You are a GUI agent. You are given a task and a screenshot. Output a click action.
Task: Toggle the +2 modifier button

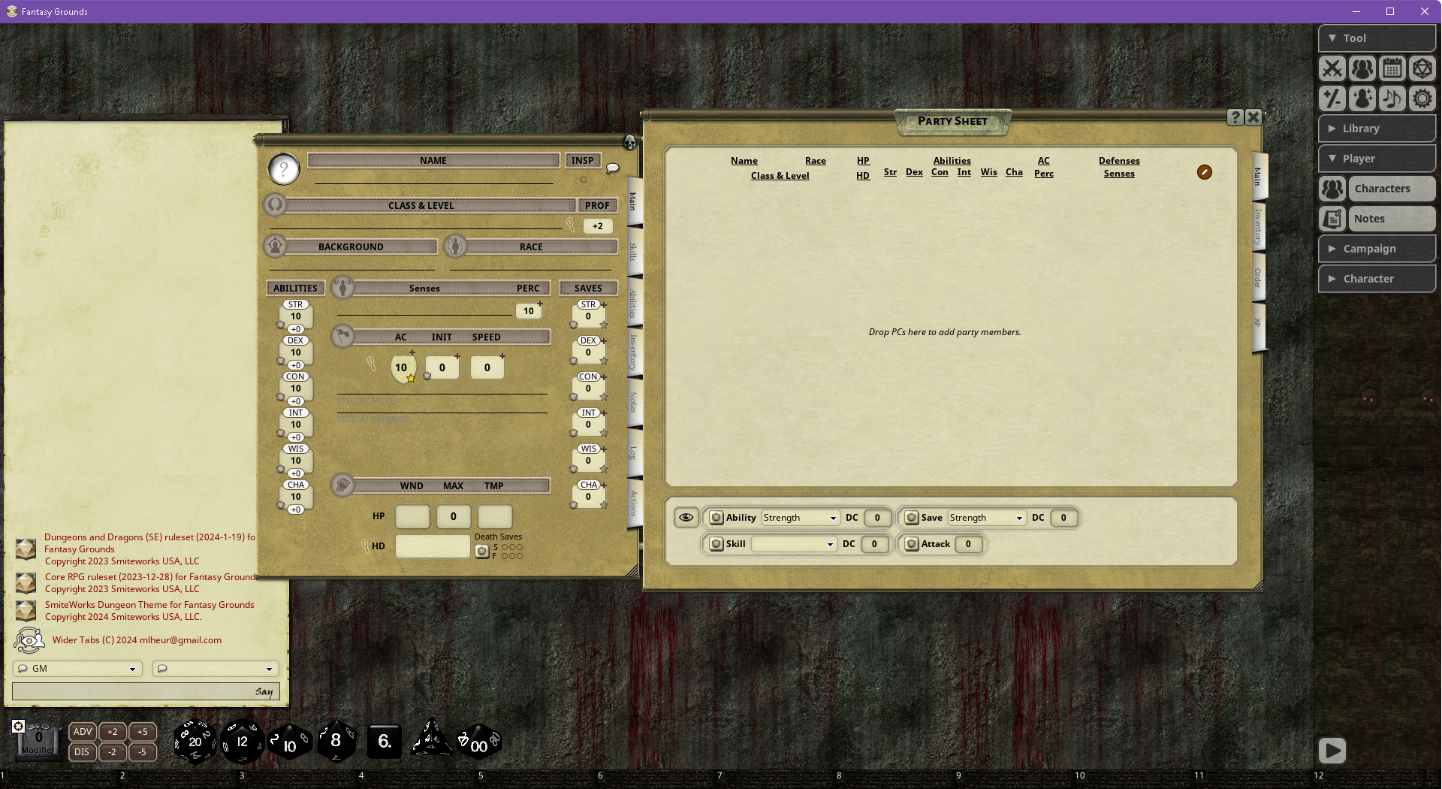pyautogui.click(x=113, y=732)
